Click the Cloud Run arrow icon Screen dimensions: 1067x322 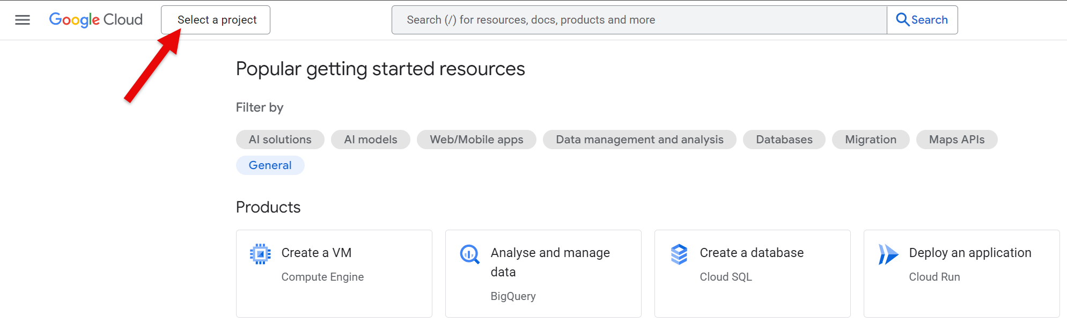click(888, 254)
